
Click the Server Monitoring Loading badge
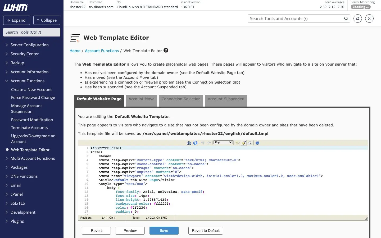[x=361, y=7]
